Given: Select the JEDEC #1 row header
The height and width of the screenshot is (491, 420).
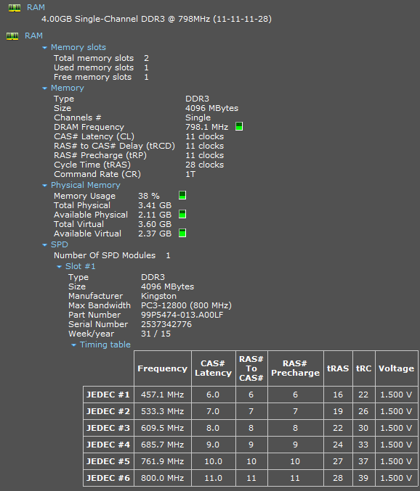Looking at the screenshot, I should (108, 395).
